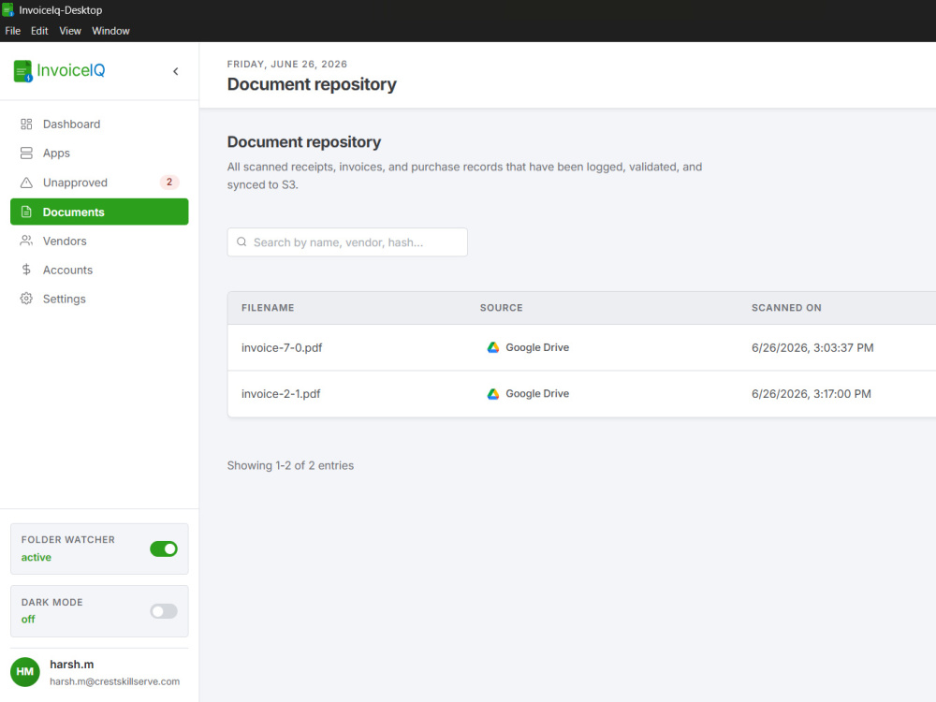Click the Friday, June 26, 2026 date

287,64
